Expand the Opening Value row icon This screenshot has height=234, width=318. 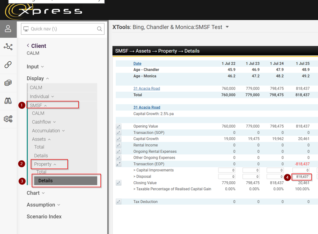pos(119,126)
